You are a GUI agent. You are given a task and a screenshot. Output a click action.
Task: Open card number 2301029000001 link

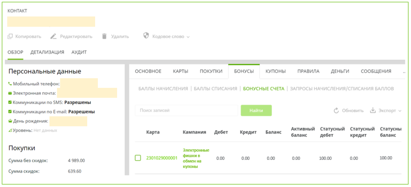[162, 158]
